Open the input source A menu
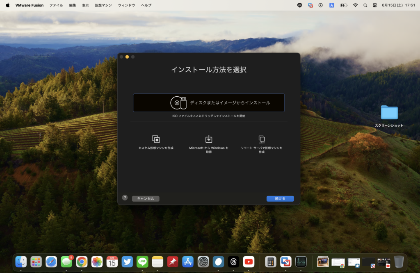The height and width of the screenshot is (273, 420). click(x=331, y=5)
